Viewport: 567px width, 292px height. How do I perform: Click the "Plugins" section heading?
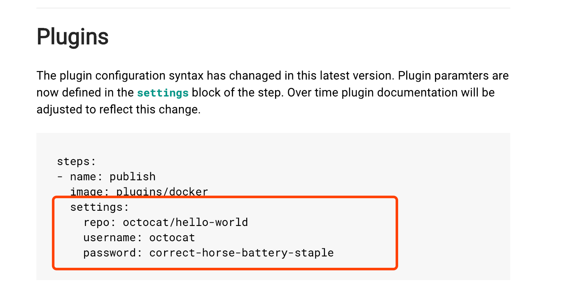point(72,37)
